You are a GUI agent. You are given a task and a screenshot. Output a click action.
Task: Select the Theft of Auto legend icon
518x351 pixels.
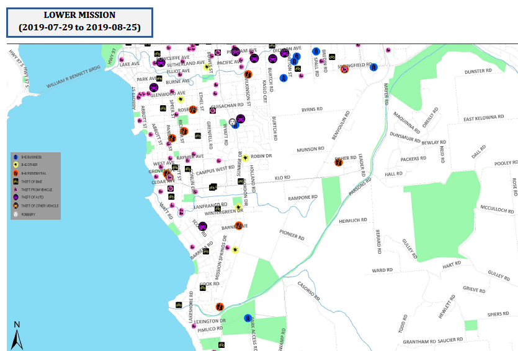[x=16, y=197]
